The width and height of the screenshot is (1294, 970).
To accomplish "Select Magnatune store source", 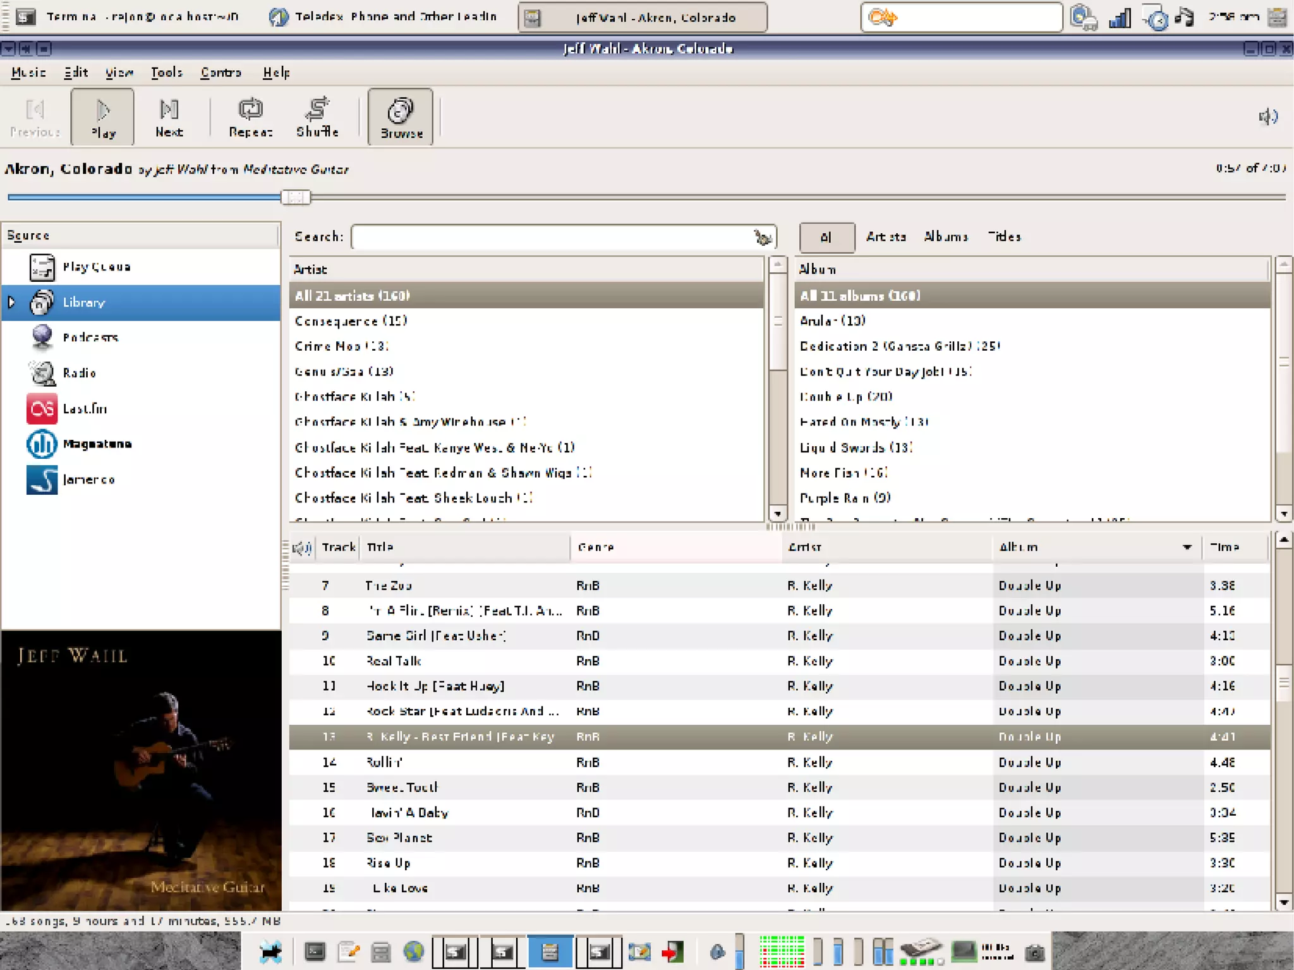I will tap(96, 444).
